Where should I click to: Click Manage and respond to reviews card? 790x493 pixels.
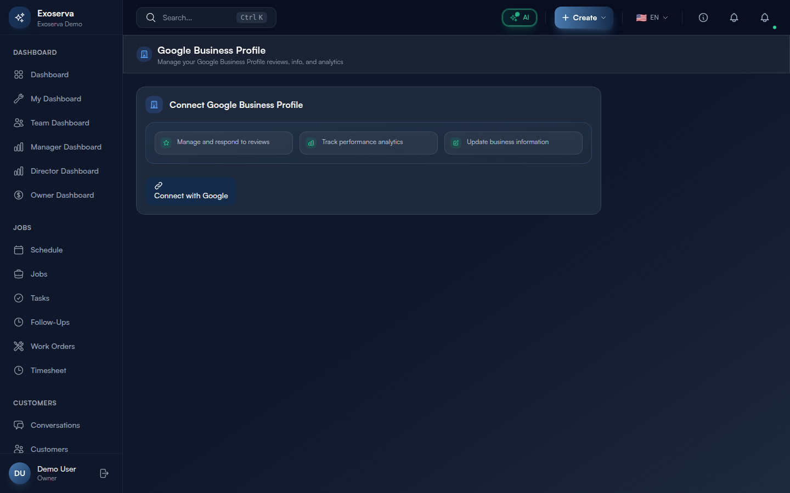(x=223, y=142)
